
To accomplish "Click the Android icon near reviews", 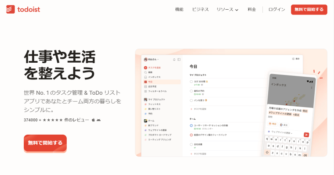I will click(x=98, y=120).
